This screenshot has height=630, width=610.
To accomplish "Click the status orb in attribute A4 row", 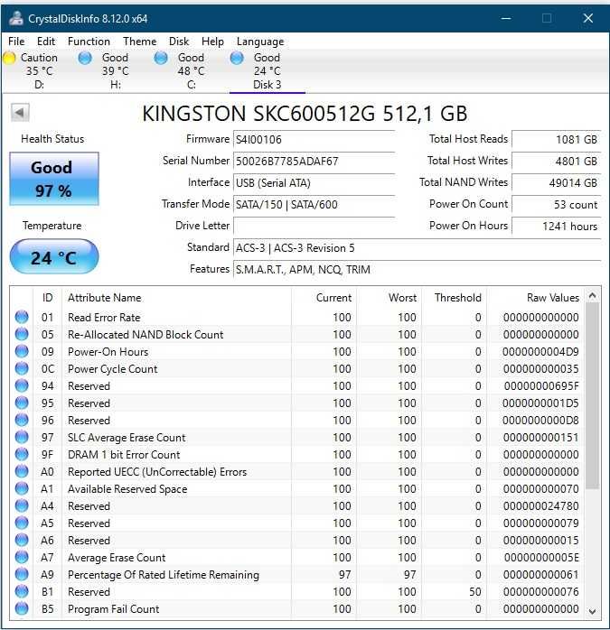I will pos(22,505).
